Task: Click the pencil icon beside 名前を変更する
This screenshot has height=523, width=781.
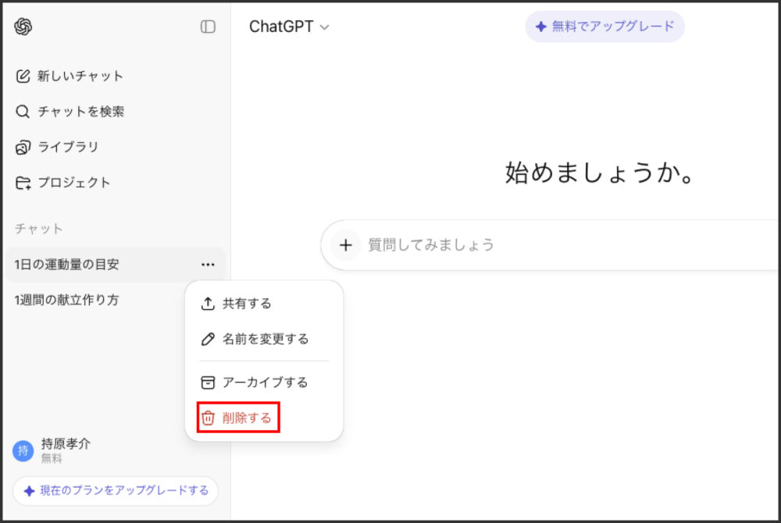Action: (208, 339)
